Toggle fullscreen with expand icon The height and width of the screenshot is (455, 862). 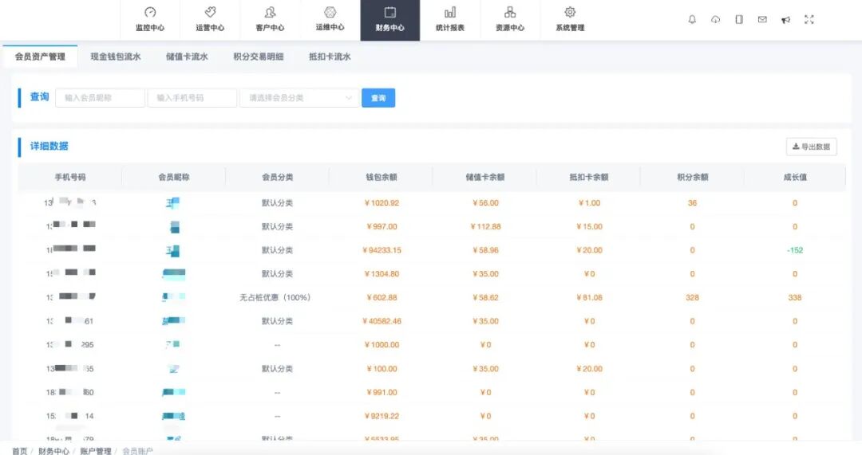809,20
